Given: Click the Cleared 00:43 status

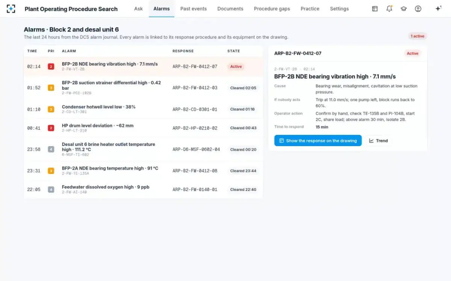Looking at the screenshot, I should coord(243,128).
